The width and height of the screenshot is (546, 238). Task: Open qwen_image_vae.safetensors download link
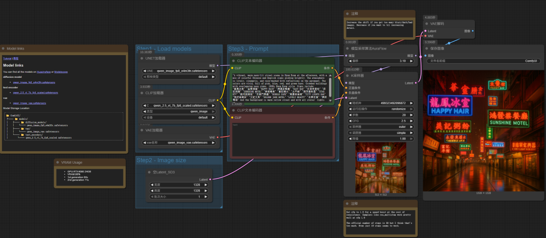coord(30,103)
